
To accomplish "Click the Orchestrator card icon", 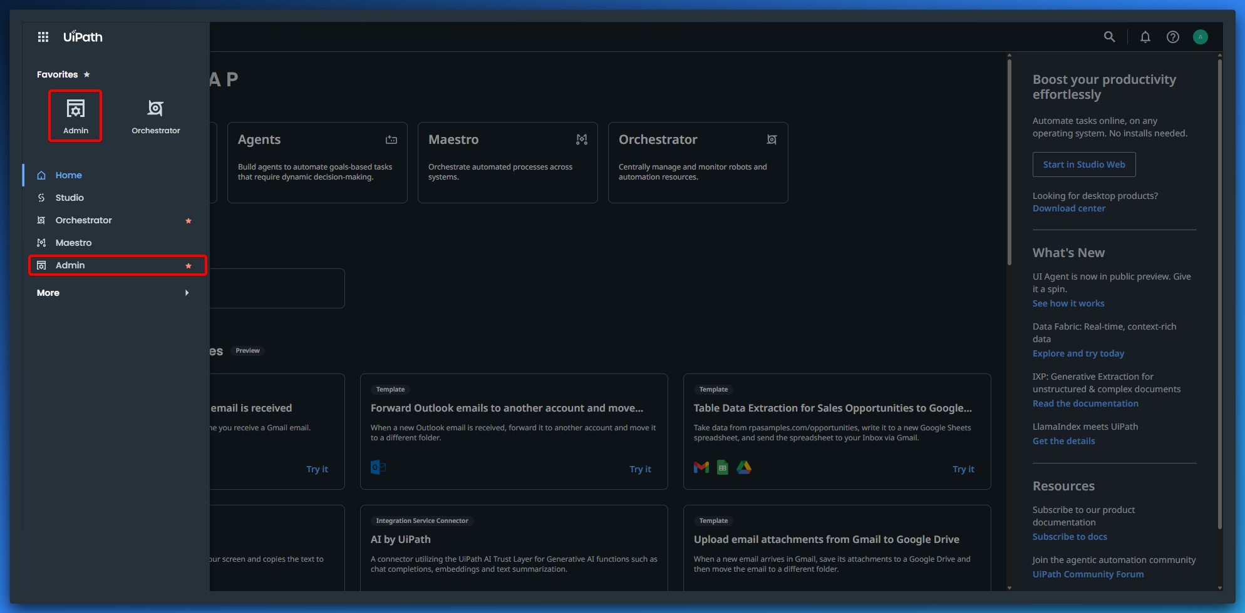I will pos(772,139).
